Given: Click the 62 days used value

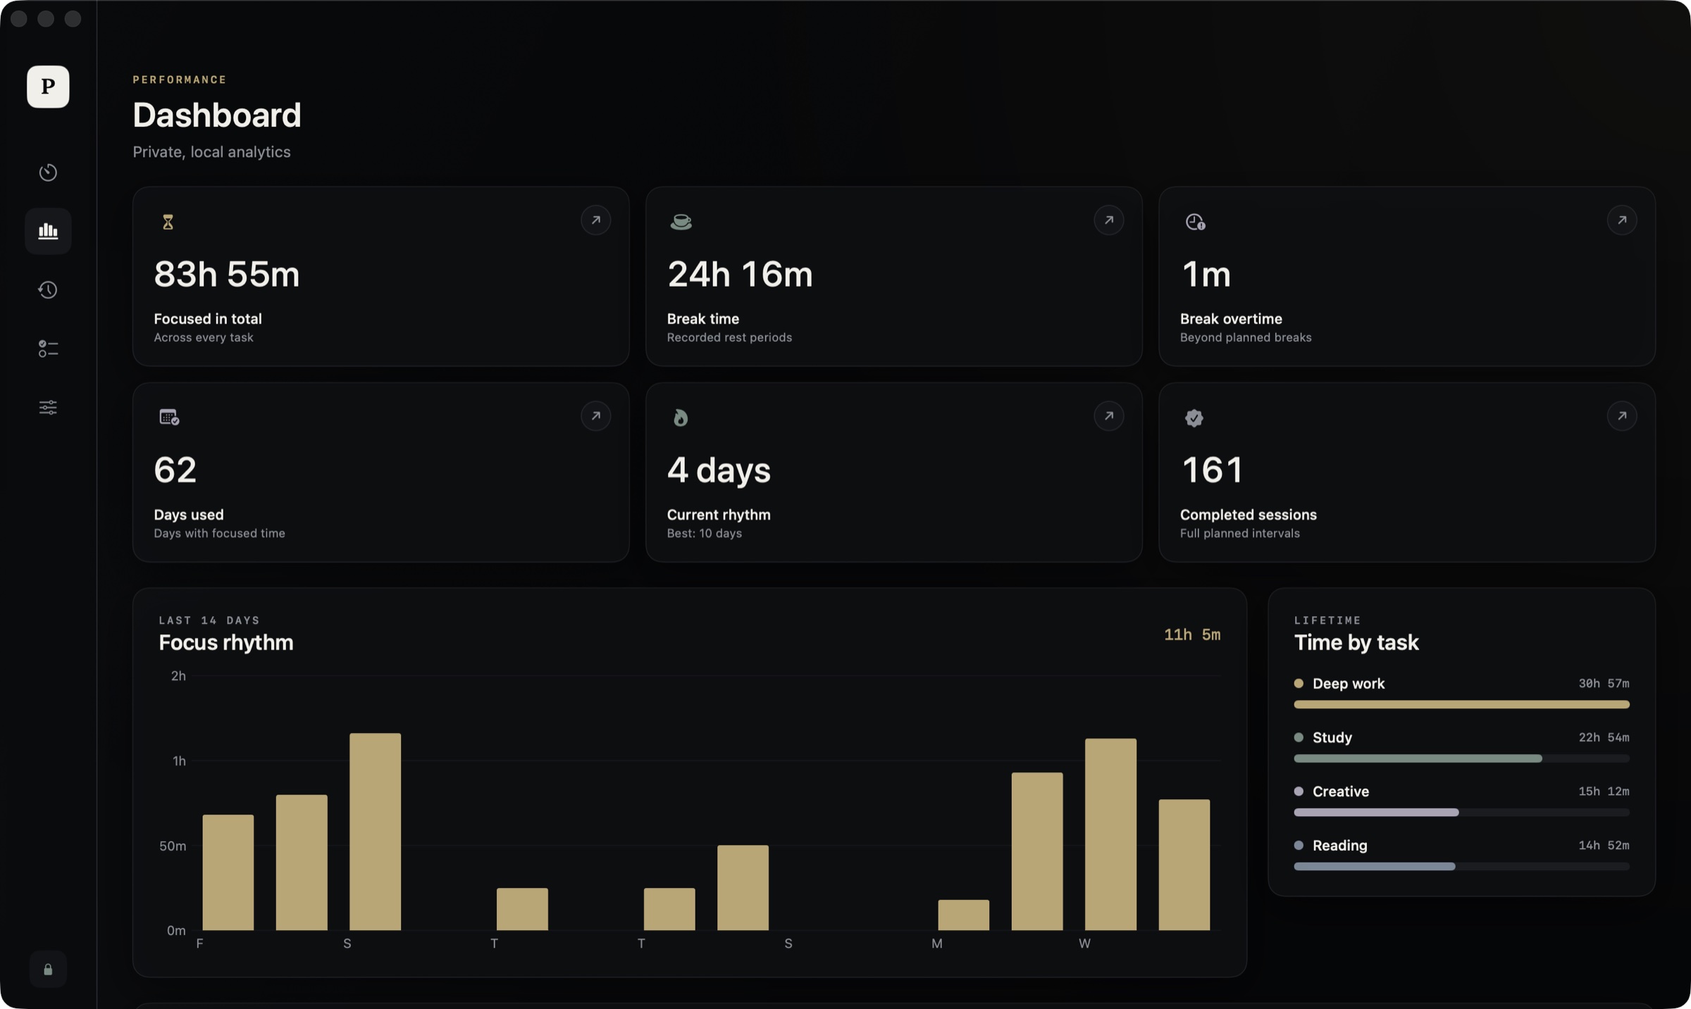Looking at the screenshot, I should [x=175, y=470].
